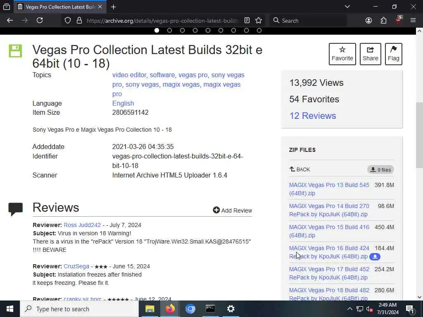Open reviewer CruzSega profile
This screenshot has width=423, height=317.
point(76,266)
